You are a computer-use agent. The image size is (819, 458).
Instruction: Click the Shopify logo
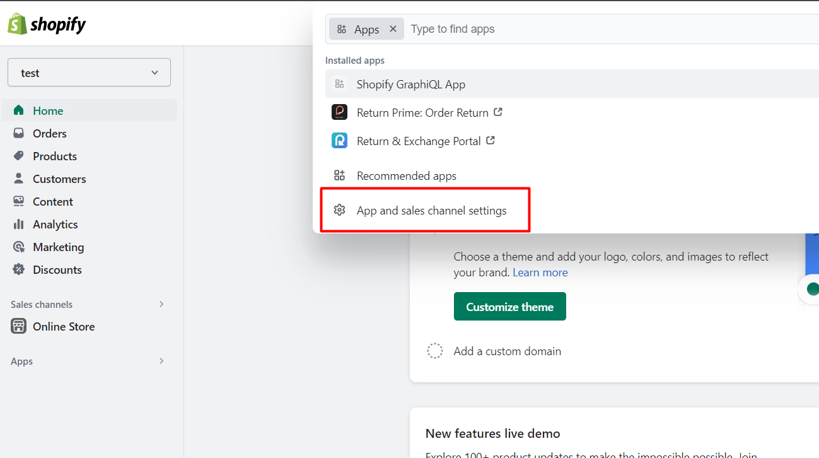(x=47, y=24)
